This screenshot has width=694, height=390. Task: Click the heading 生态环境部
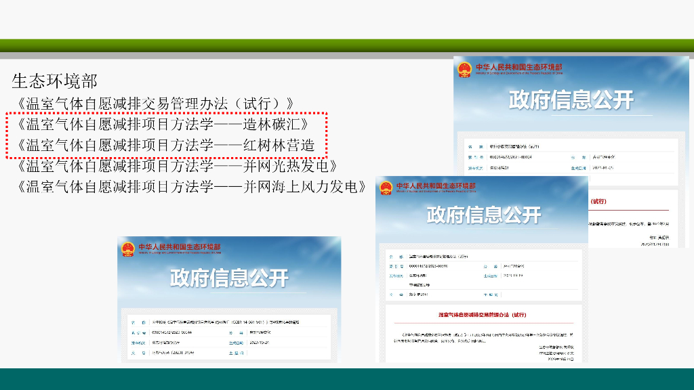click(x=54, y=81)
